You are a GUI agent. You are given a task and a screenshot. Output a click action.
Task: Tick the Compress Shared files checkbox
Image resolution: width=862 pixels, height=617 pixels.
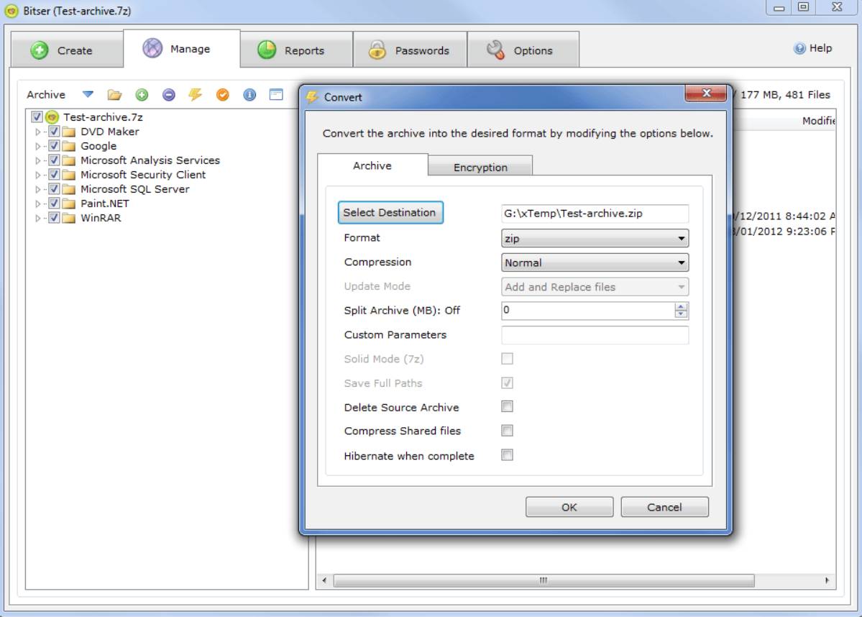pos(507,431)
